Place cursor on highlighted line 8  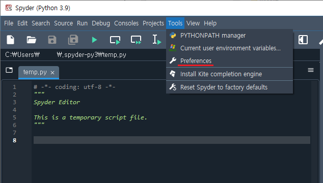point(172,140)
